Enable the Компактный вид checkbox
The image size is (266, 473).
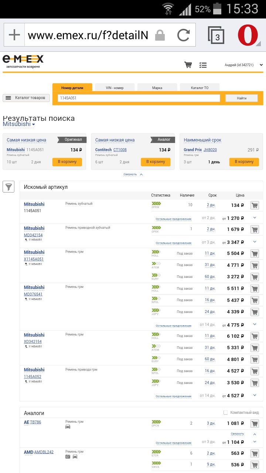tap(225, 412)
